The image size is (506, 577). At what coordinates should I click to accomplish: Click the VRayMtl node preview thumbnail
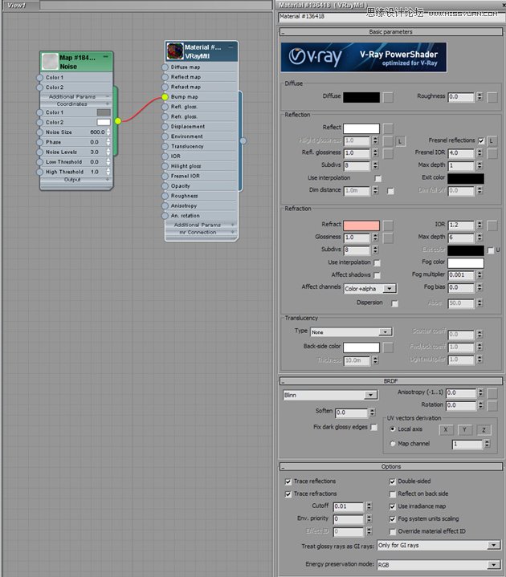[x=175, y=51]
